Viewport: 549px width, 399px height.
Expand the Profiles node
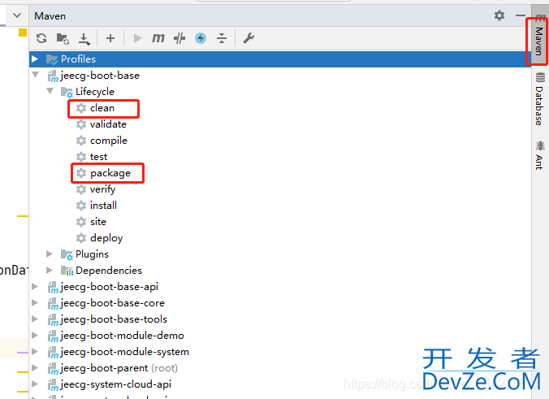tap(35, 59)
